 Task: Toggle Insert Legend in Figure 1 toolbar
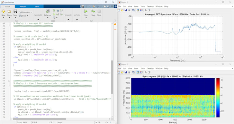tap(141, 10)
